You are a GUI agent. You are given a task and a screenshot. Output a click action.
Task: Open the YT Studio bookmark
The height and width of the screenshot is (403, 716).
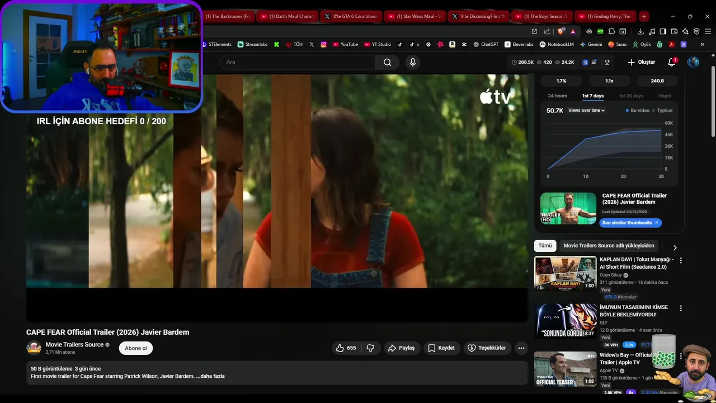377,44
